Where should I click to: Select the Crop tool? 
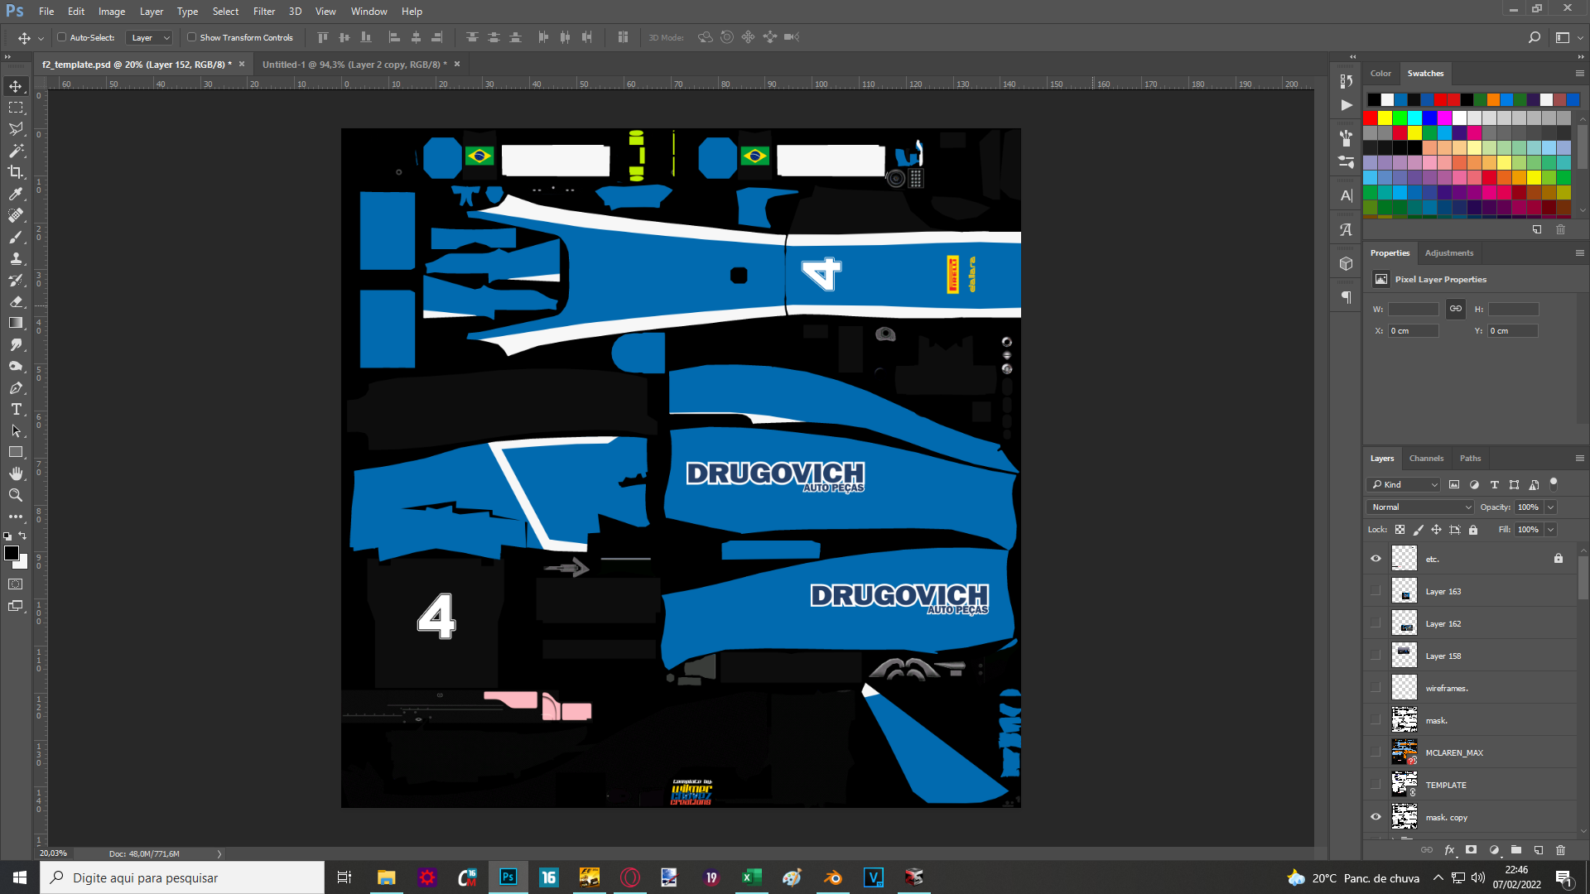pyautogui.click(x=16, y=172)
